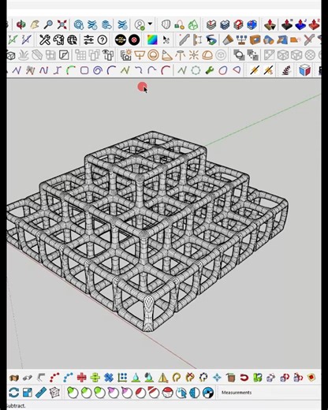Click the overlapping circles icon
328x410 pixels.
click(239, 55)
